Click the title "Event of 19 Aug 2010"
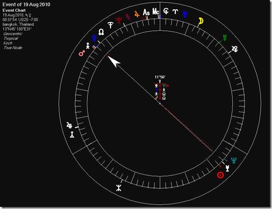 [x=26, y=4]
